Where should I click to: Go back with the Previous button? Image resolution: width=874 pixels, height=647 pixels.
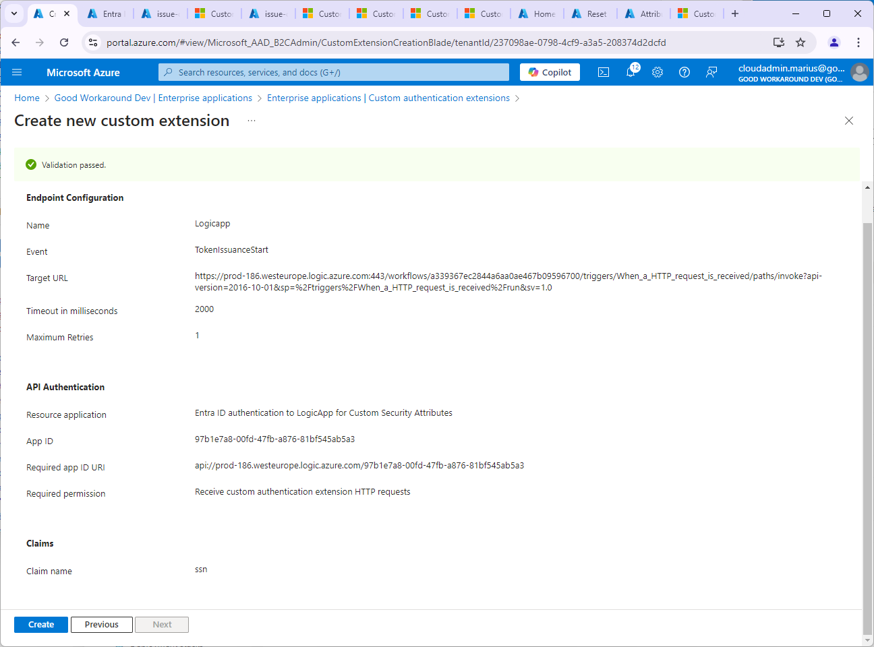(x=102, y=625)
